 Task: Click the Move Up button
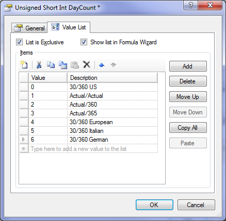(x=188, y=97)
